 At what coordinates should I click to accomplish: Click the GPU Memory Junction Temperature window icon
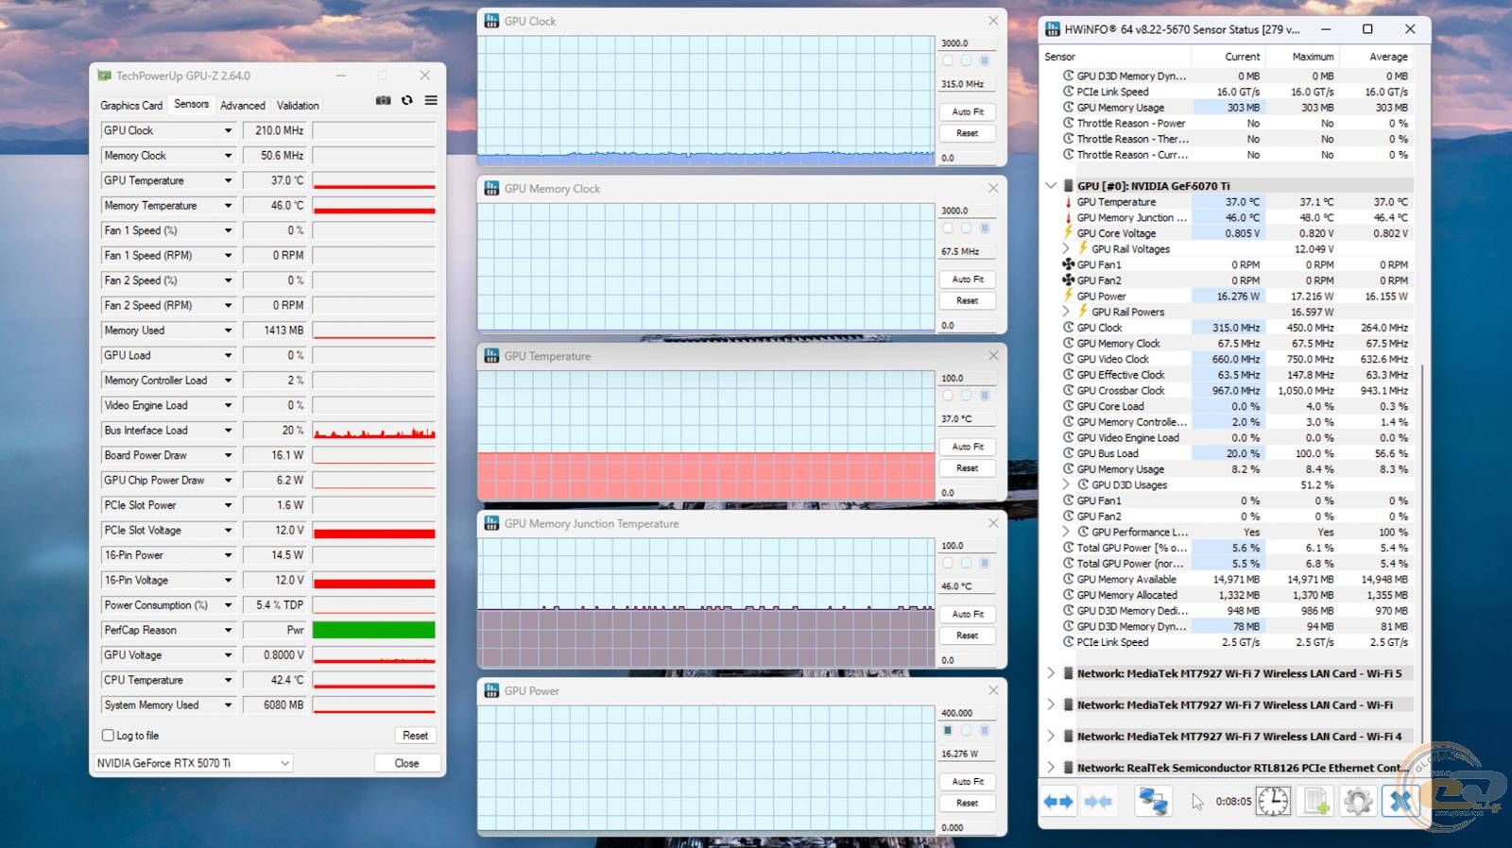pyautogui.click(x=491, y=523)
